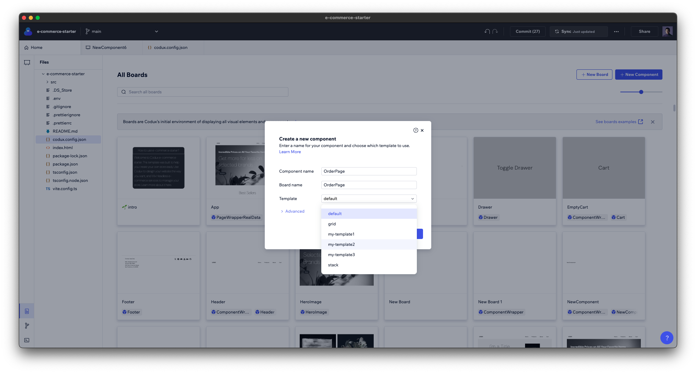Click the Commit button with count 27
696x373 pixels.
pos(527,31)
